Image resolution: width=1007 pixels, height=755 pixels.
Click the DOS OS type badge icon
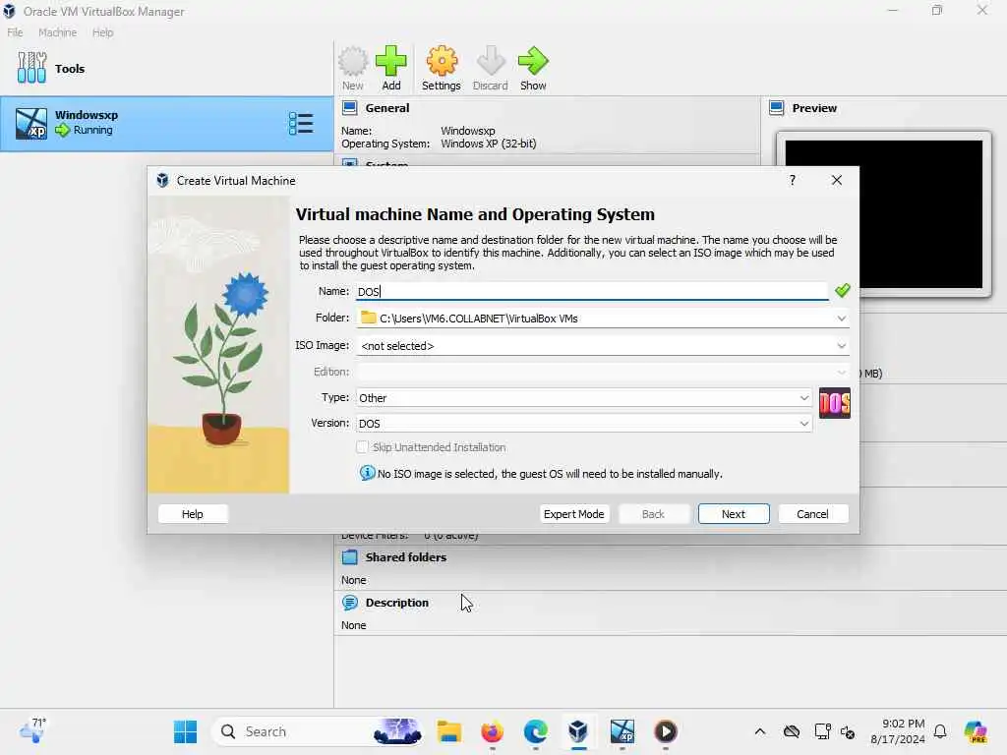tap(834, 403)
